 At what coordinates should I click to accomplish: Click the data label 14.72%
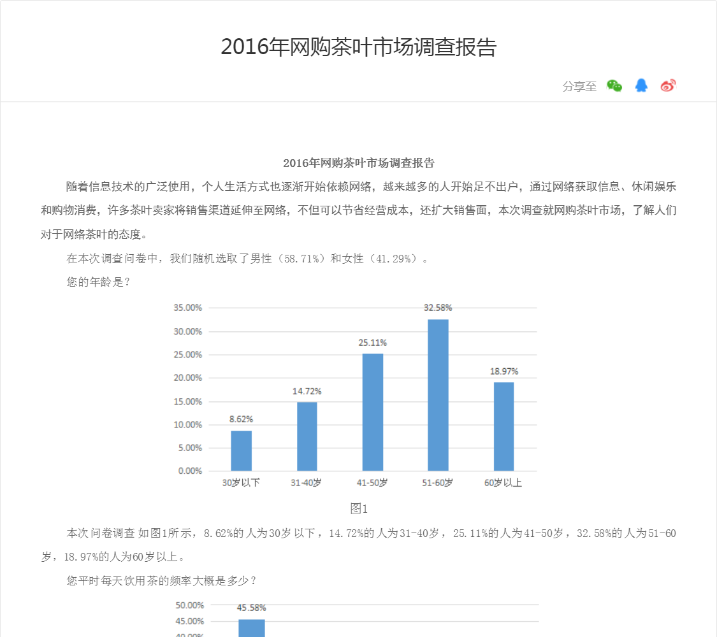(307, 391)
